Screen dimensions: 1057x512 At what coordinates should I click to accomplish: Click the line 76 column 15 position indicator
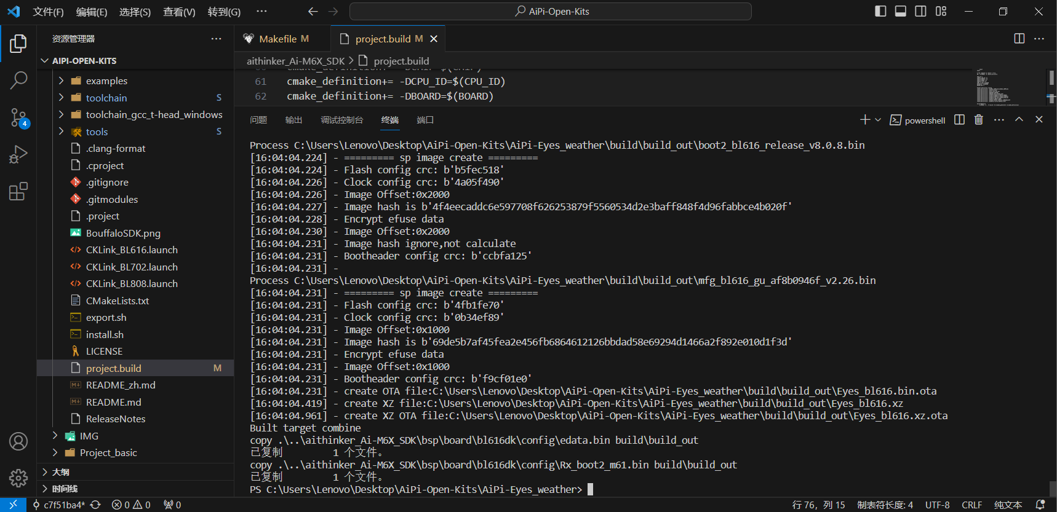pyautogui.click(x=818, y=505)
